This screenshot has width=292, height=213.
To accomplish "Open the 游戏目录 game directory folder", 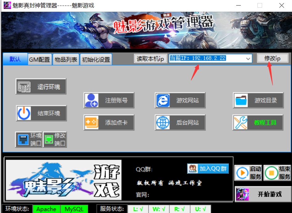I will click(x=258, y=100).
